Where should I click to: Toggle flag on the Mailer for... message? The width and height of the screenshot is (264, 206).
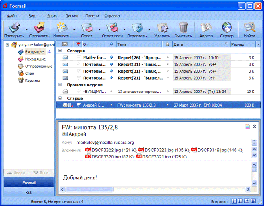(78, 57)
